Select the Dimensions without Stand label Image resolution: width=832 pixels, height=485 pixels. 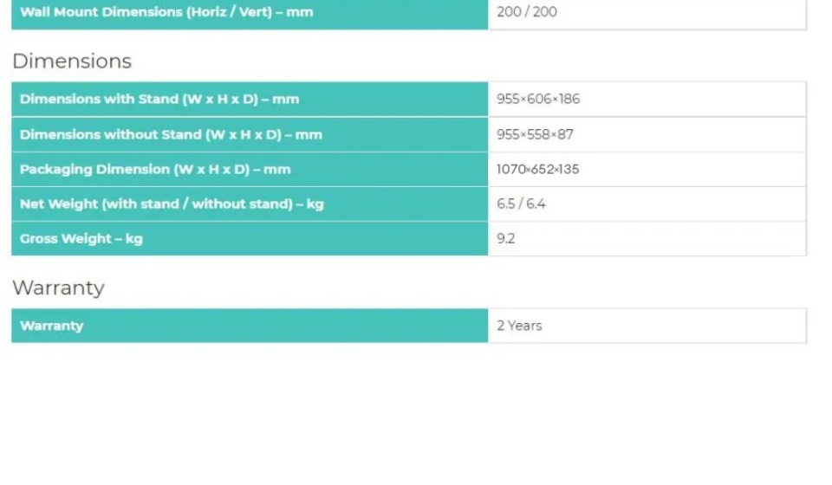pos(171,134)
